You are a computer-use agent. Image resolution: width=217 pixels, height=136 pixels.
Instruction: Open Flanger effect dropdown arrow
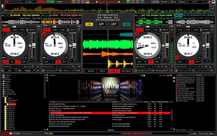(34, 71)
